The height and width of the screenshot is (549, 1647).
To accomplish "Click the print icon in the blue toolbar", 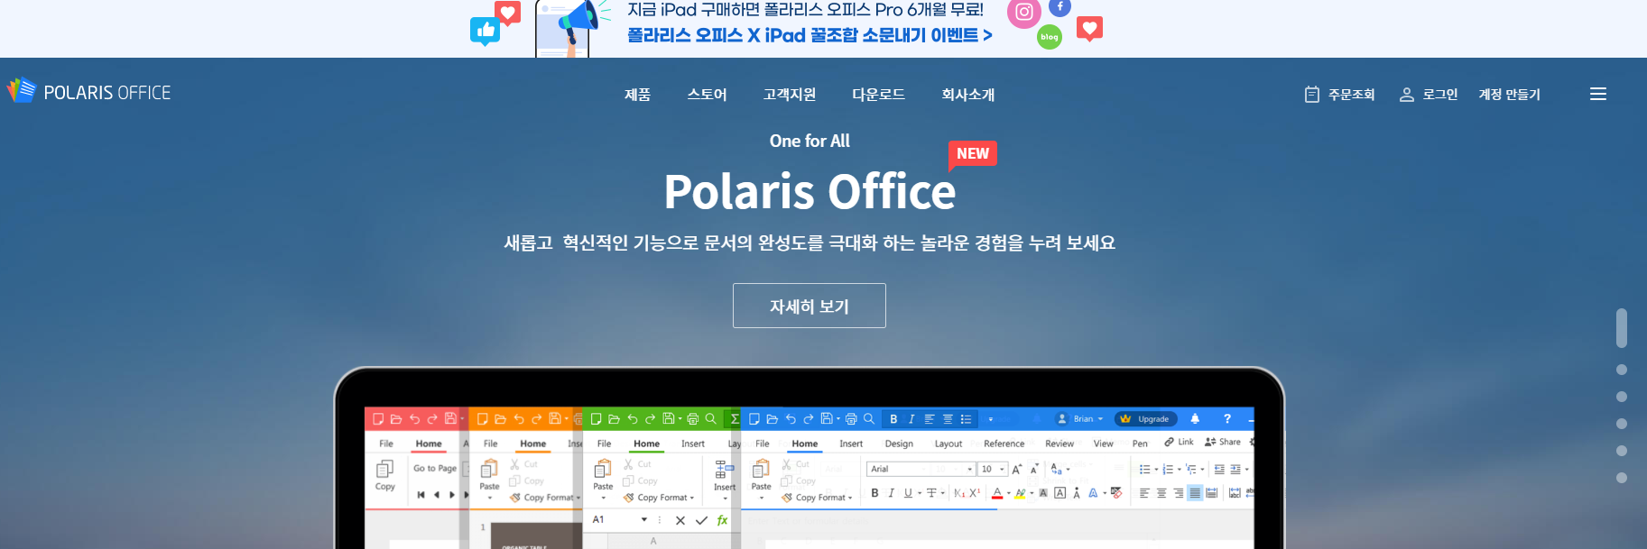I will pos(850,419).
